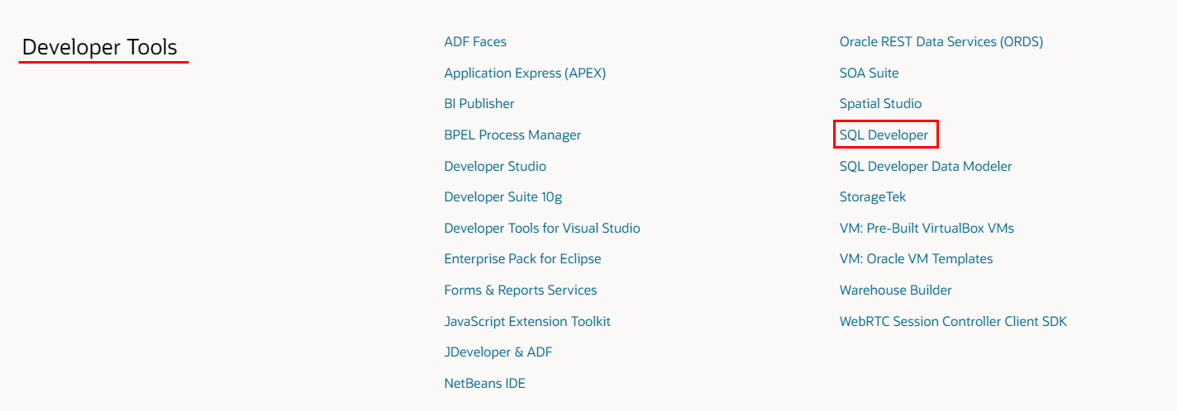This screenshot has width=1177, height=411.
Task: Open Developer Tools for Visual Studio
Action: coord(542,228)
